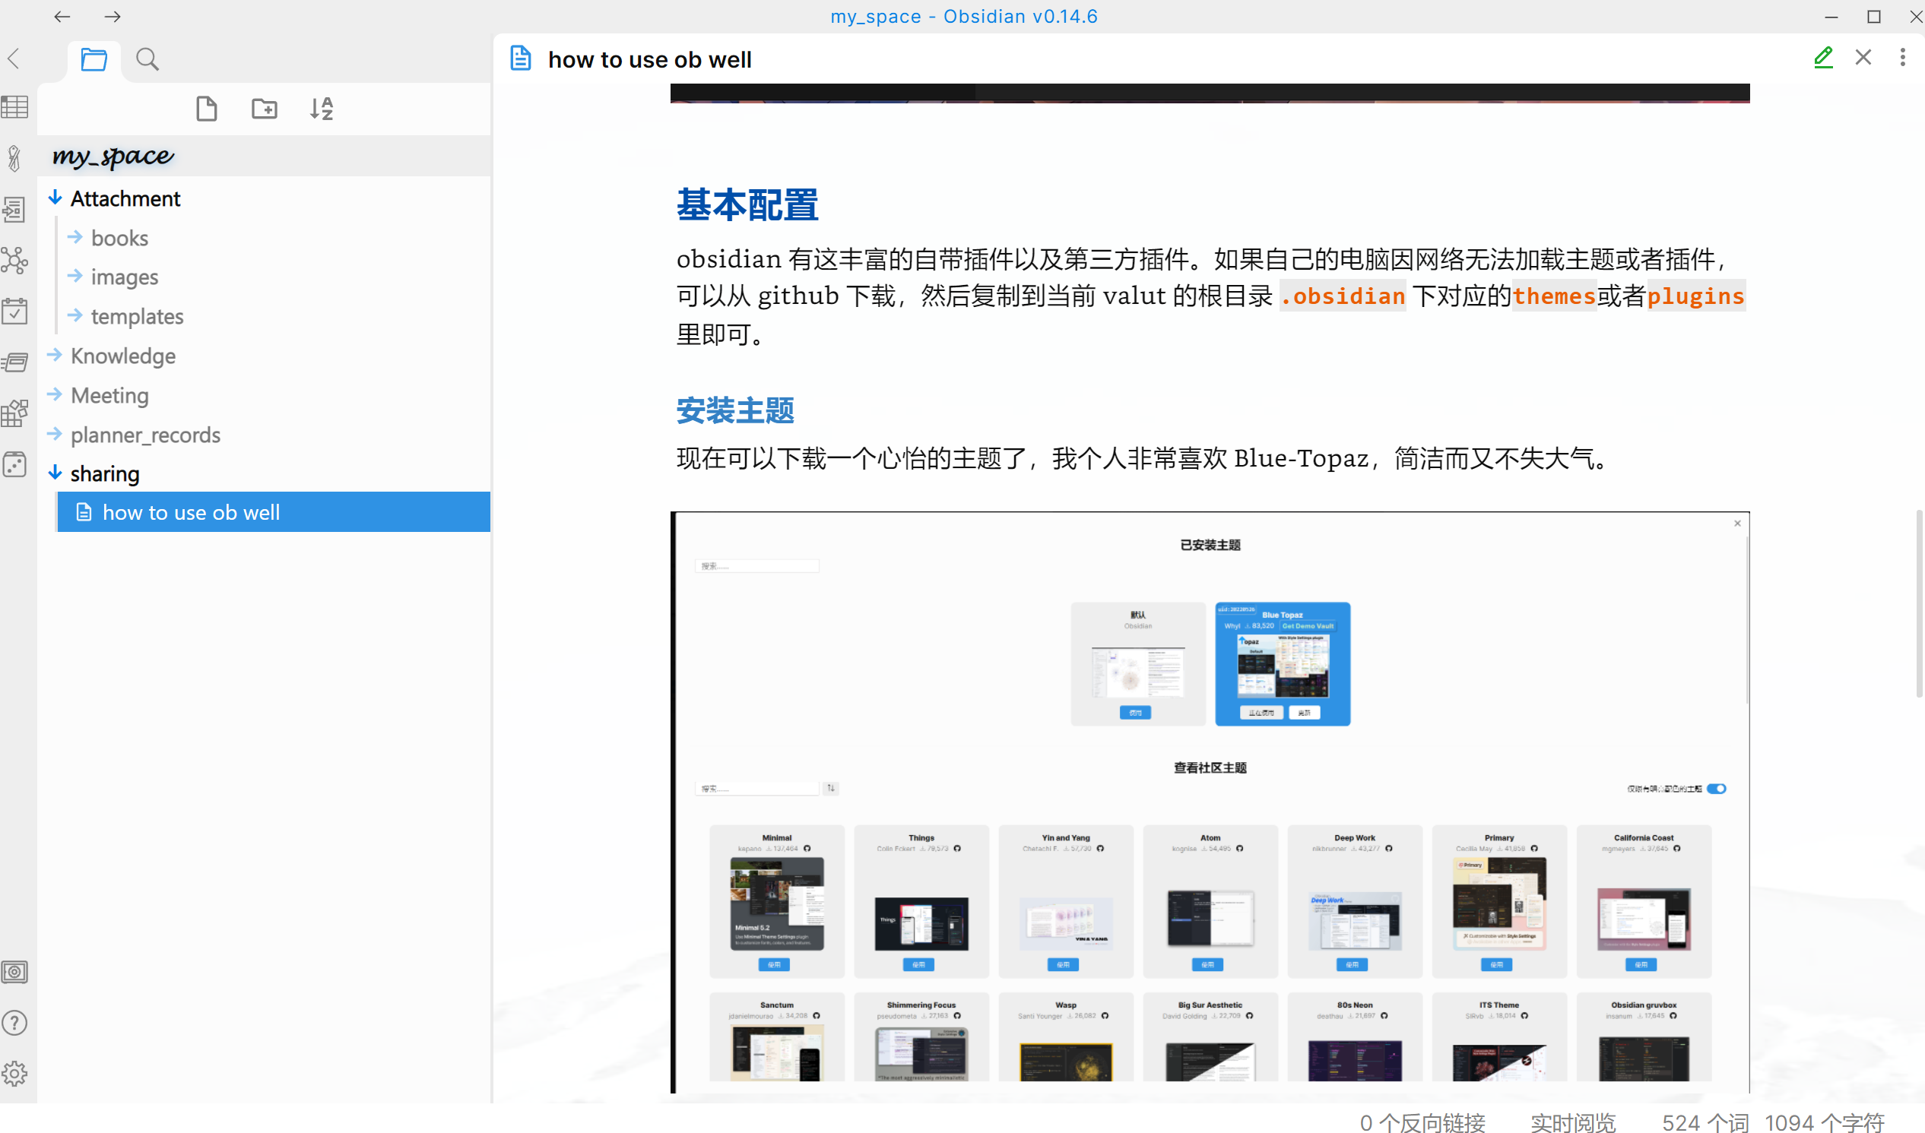Click the embedded themes screenshot image

[1210, 802]
